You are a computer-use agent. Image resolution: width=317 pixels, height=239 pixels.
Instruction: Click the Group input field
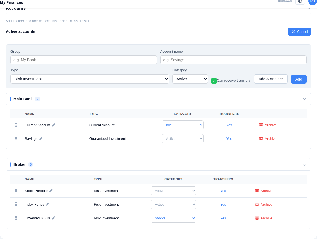[x=84, y=60]
